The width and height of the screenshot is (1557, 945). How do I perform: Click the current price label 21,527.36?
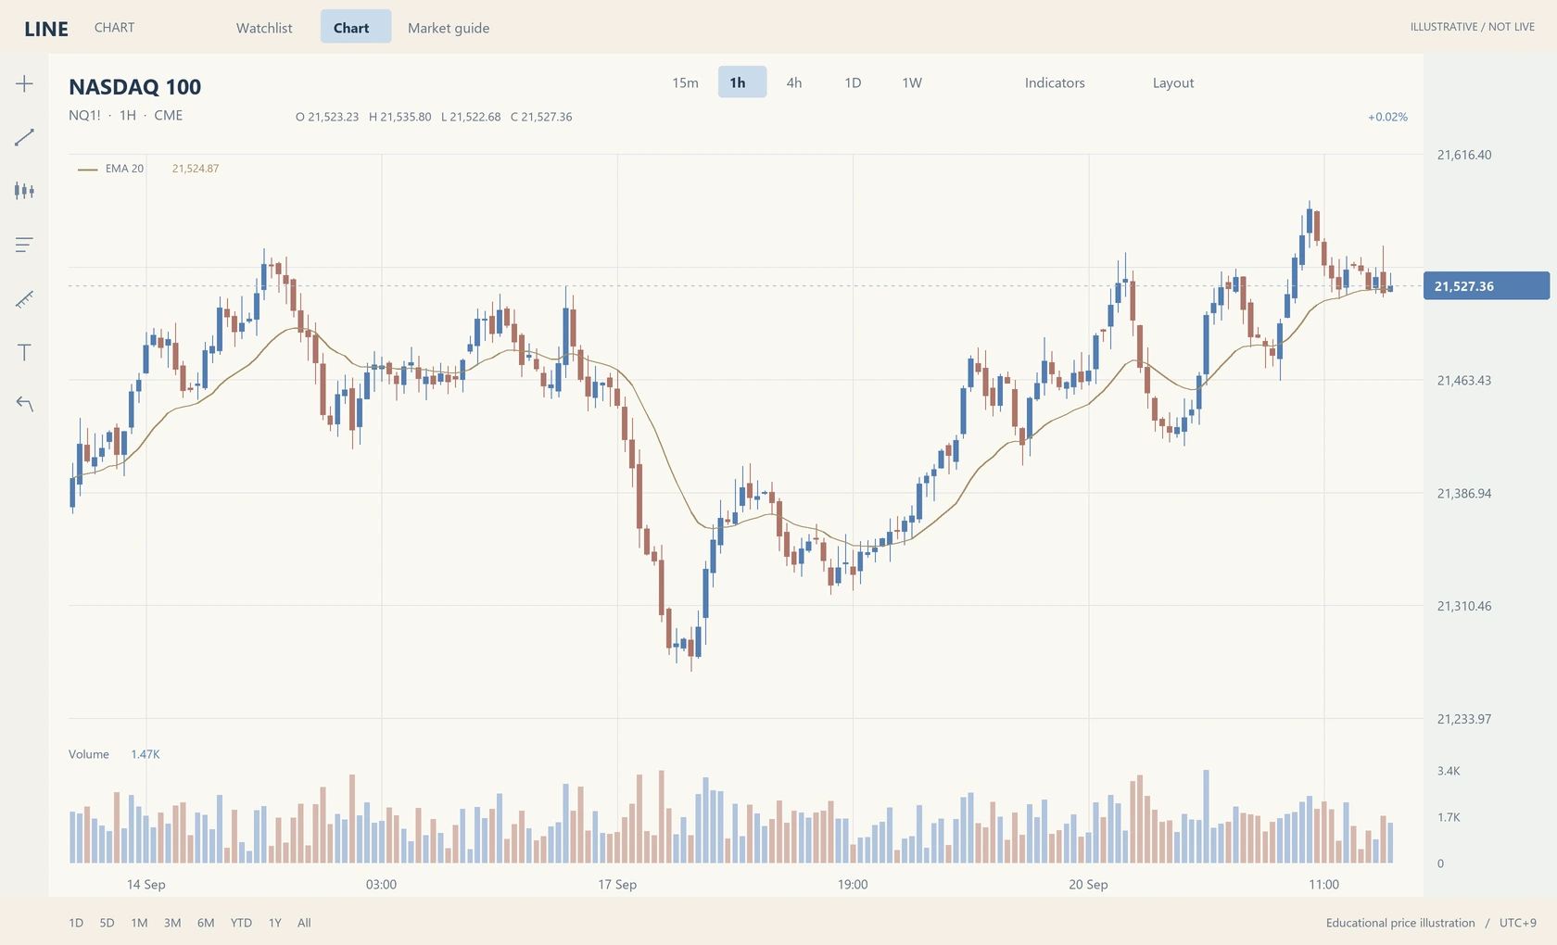click(1486, 286)
